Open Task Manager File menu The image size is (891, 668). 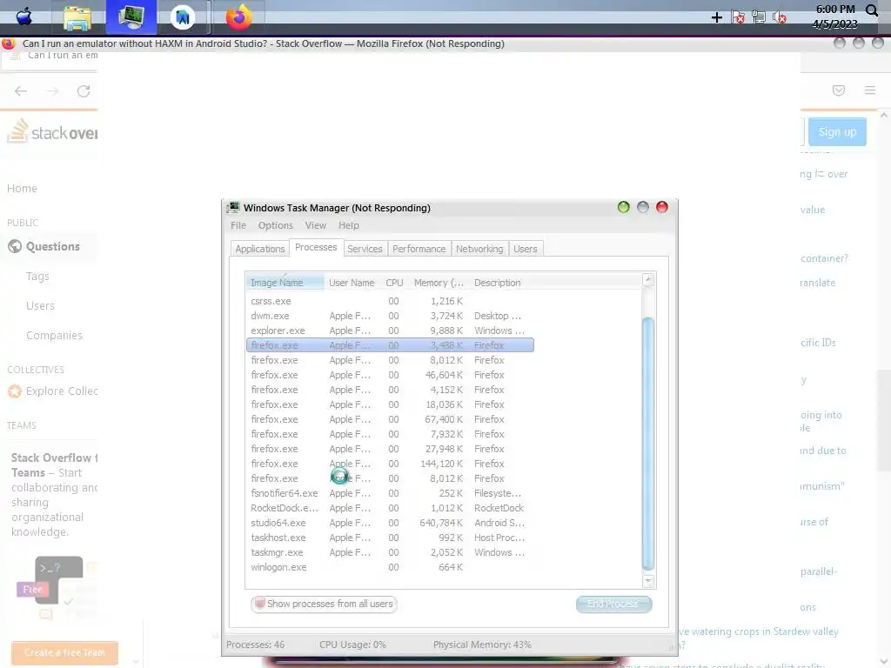[x=238, y=225]
